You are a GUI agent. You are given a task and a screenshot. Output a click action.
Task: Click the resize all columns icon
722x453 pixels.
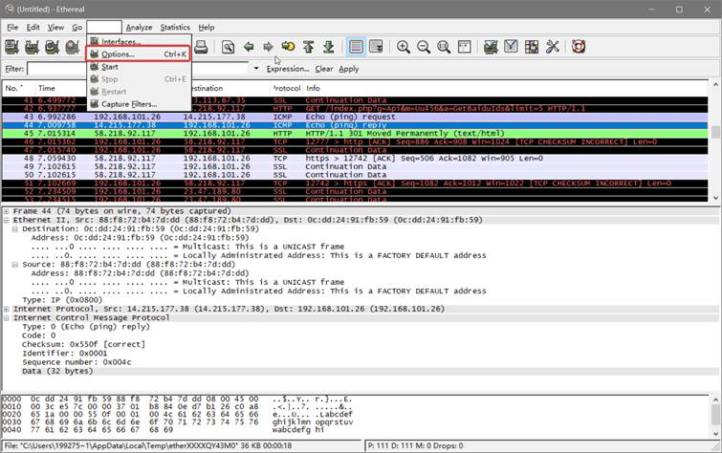click(x=464, y=47)
